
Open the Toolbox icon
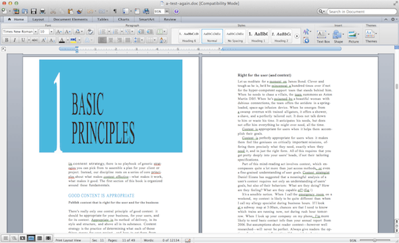(x=137, y=11)
